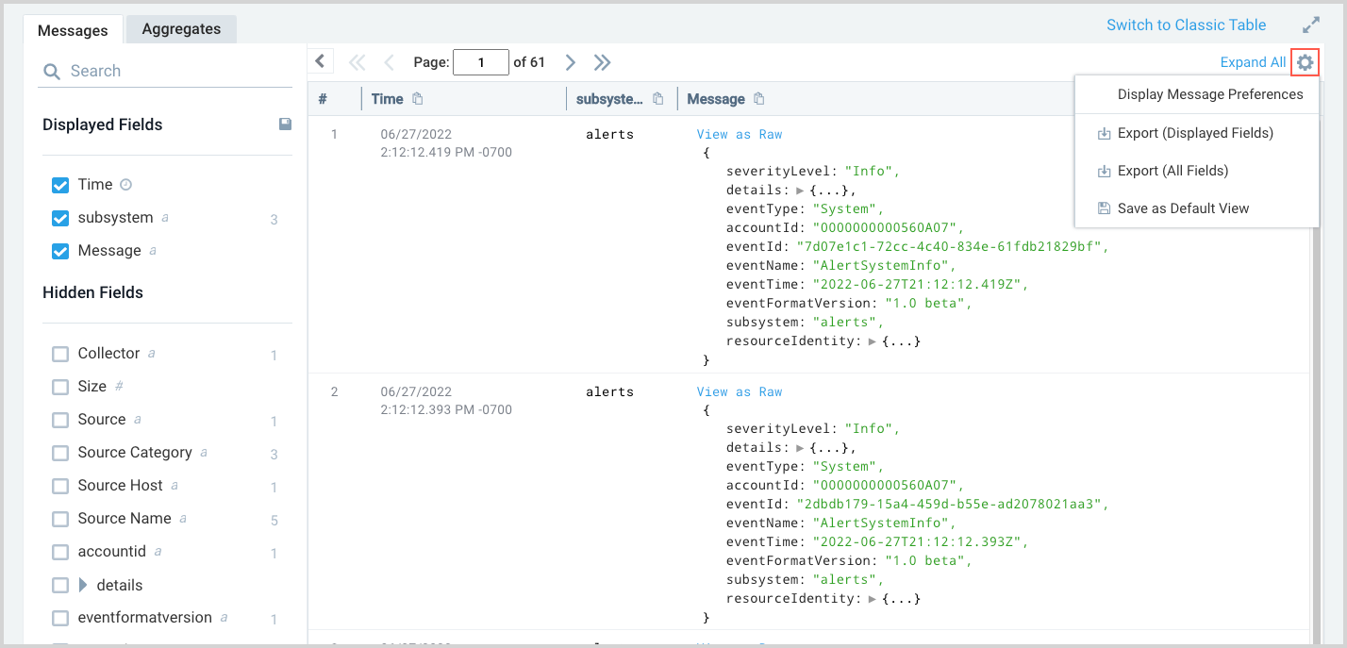
Task: Click inside the page number input
Action: (481, 61)
